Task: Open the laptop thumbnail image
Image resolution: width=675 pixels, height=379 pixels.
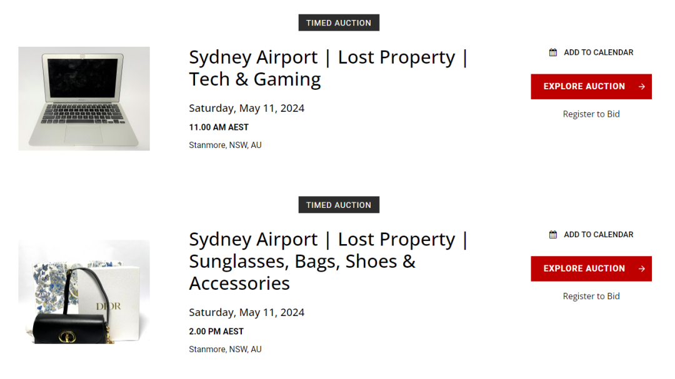Action: pos(84,99)
